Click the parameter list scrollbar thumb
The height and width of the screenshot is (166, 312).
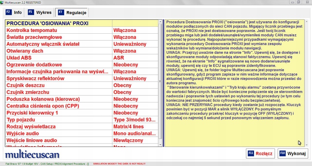pos(160,81)
